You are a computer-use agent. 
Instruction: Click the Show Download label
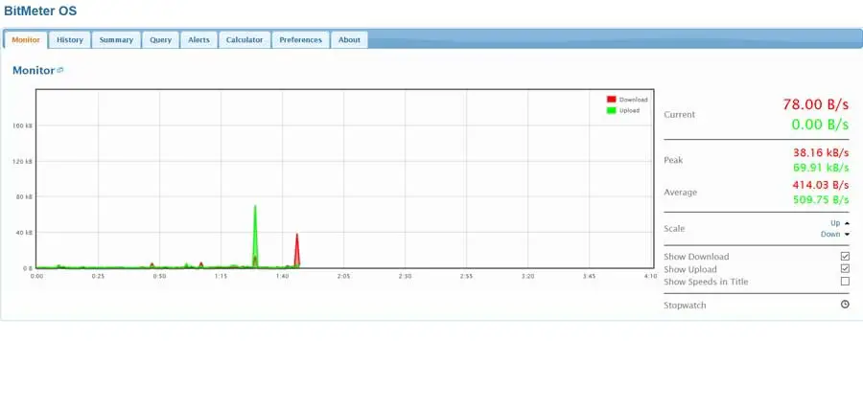tap(696, 257)
